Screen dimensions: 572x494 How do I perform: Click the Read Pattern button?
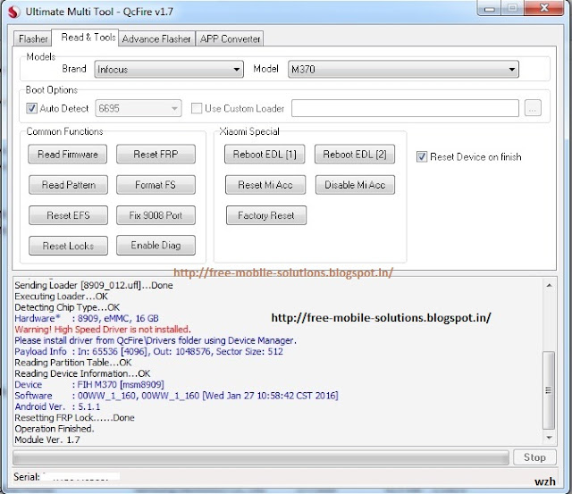pos(68,185)
